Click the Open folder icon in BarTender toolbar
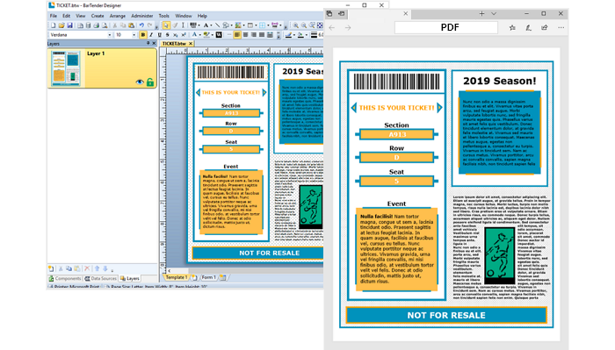This screenshot has height=350, width=615. (x=61, y=25)
